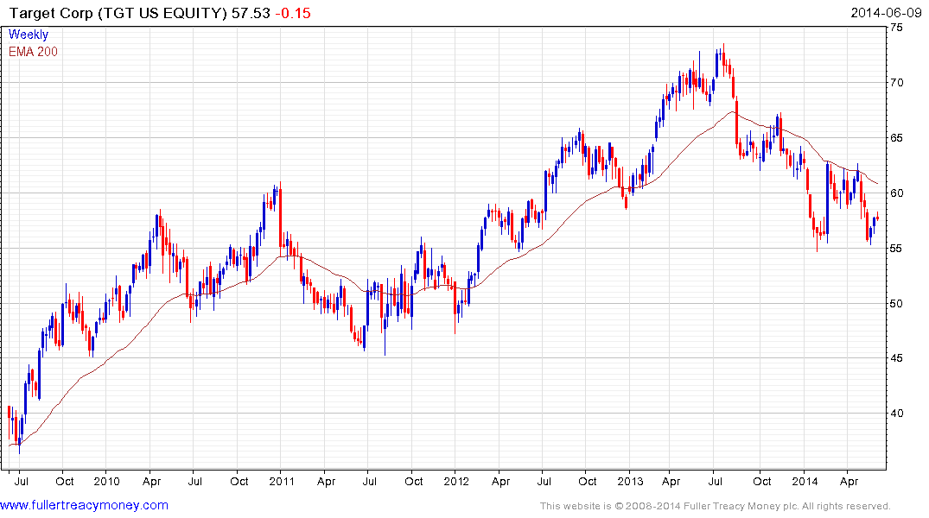Click the 45 price axis label

896,358
